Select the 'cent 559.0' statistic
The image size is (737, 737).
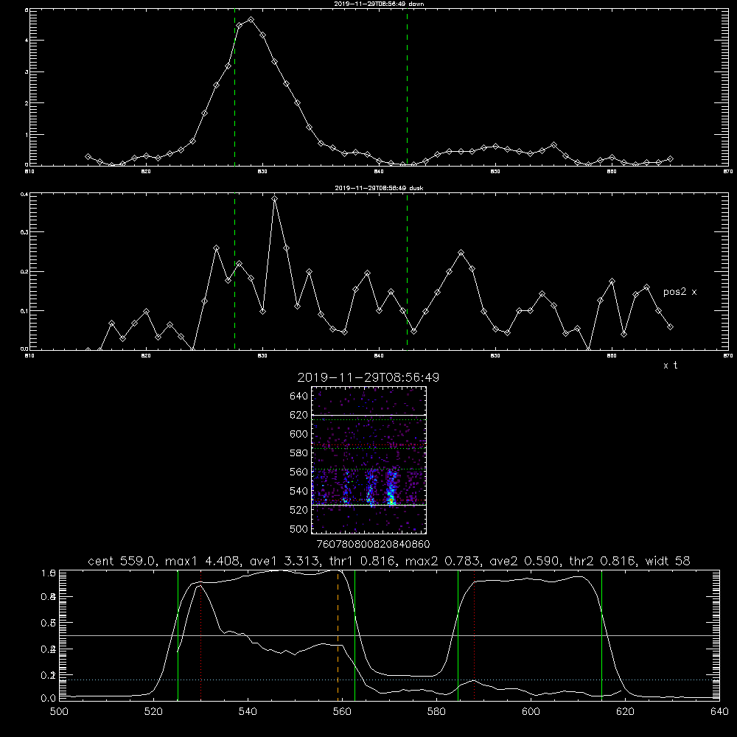[x=122, y=561]
